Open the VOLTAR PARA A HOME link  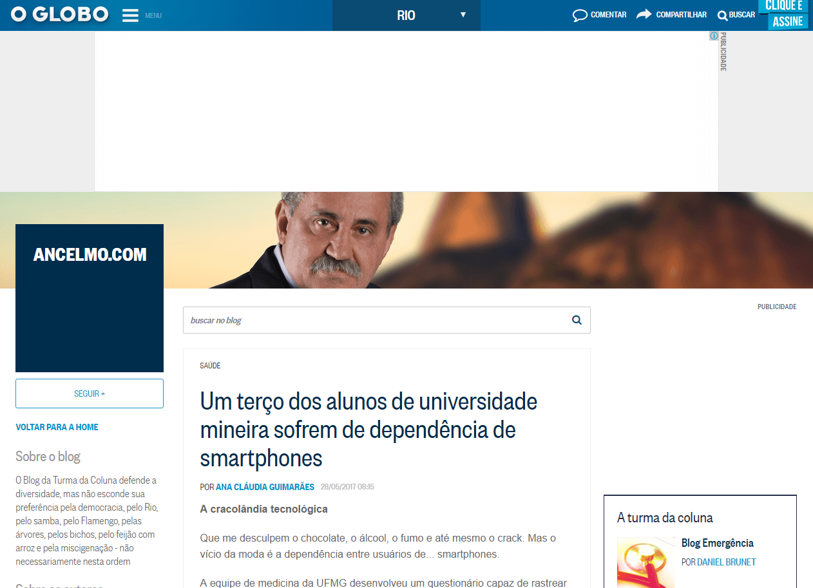click(57, 427)
